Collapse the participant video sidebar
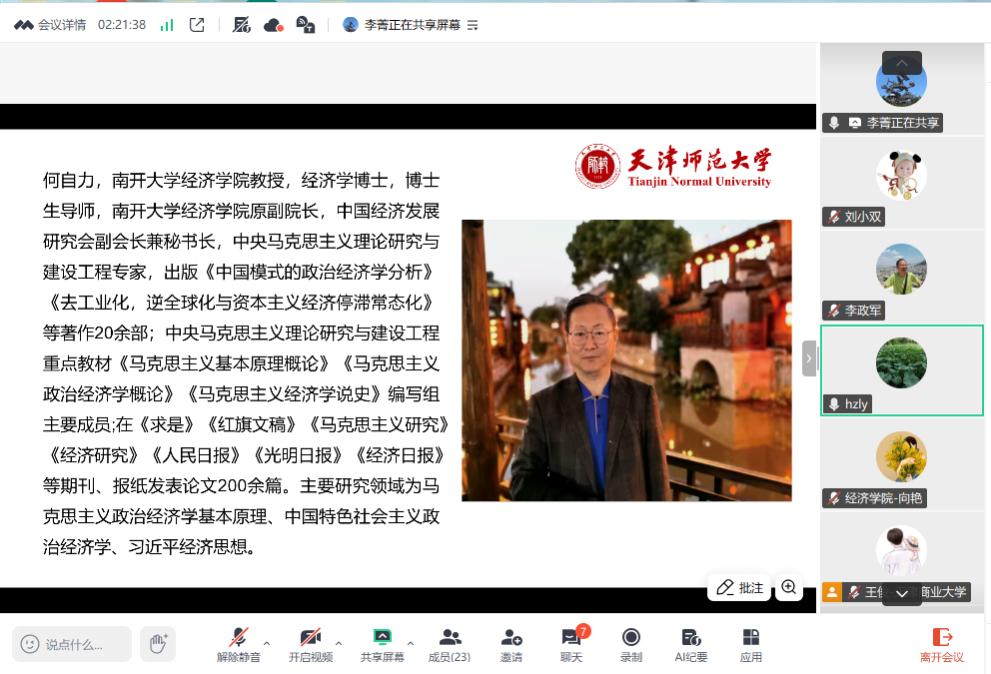The width and height of the screenshot is (991, 674). 809,358
